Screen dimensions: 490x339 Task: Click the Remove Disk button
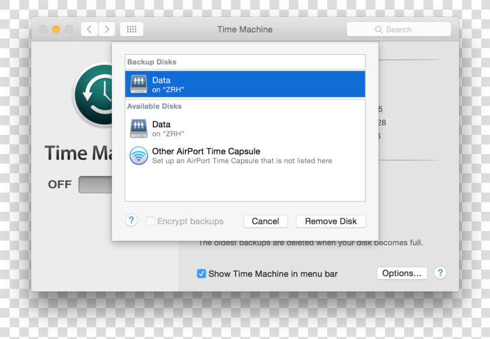point(331,221)
